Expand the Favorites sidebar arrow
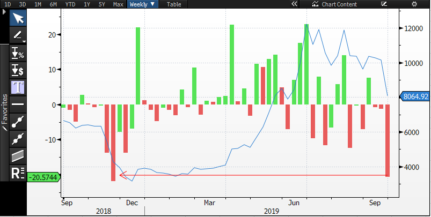The image size is (431, 217). click(x=4, y=12)
